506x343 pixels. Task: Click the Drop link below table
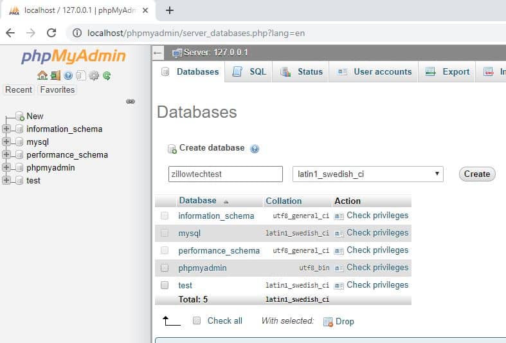[x=345, y=321]
